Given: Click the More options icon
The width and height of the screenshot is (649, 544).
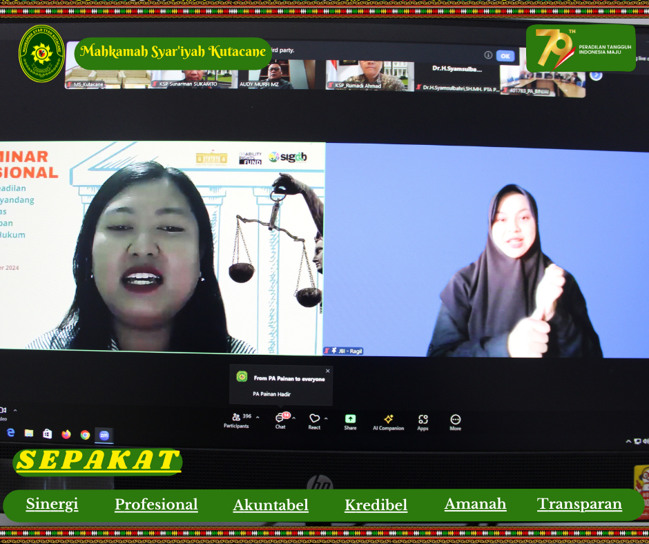Looking at the screenshot, I should (455, 419).
